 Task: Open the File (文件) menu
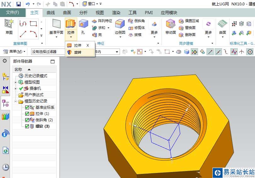(13, 13)
